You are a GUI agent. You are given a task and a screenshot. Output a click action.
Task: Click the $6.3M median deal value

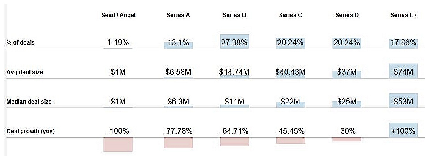tap(178, 102)
